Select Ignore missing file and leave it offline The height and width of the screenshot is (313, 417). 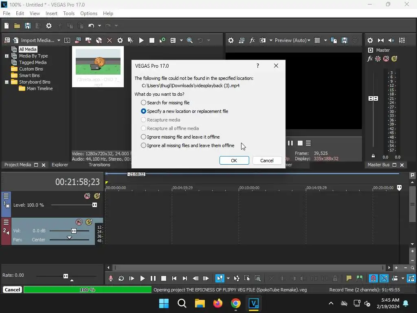180,137
